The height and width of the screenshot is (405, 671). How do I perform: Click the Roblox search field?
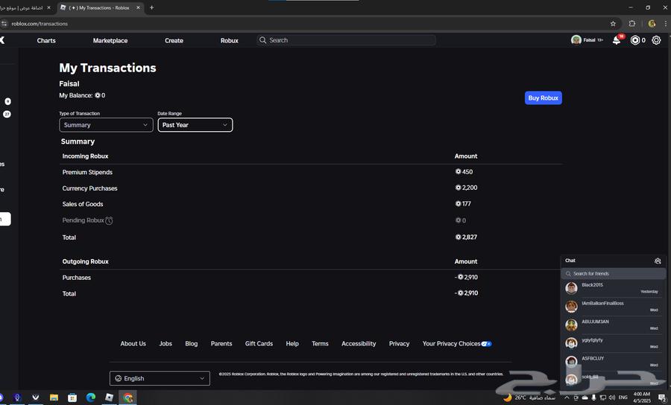click(347, 40)
